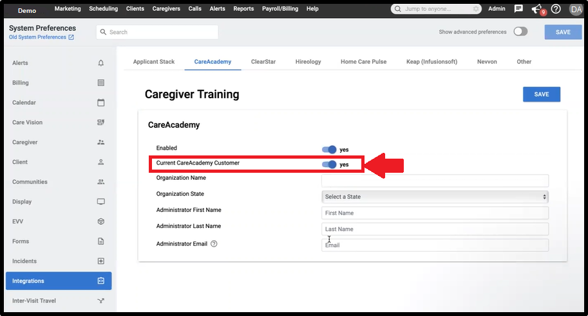Click the Incidents plus icon in sidebar

[101, 261]
